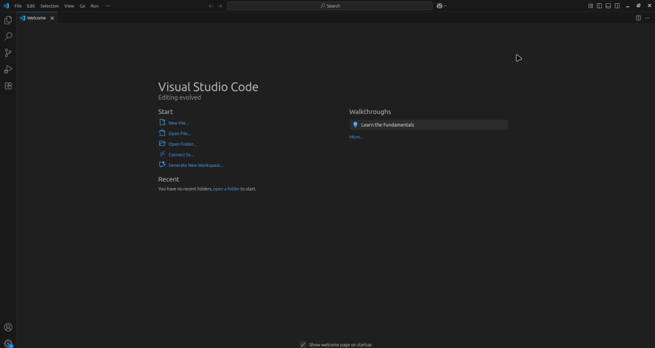Expand the hidden menu bar items ellipsis
This screenshot has width=655, height=348.
point(107,6)
